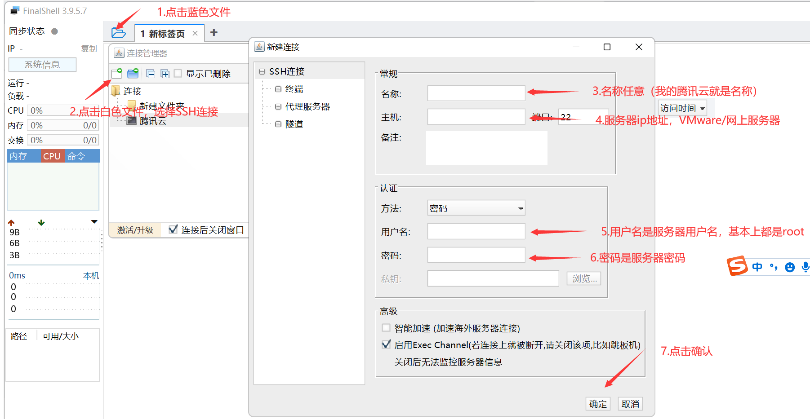Click the 连接管理器 title Java icon
Image resolution: width=810 pixels, height=419 pixels.
pos(119,53)
